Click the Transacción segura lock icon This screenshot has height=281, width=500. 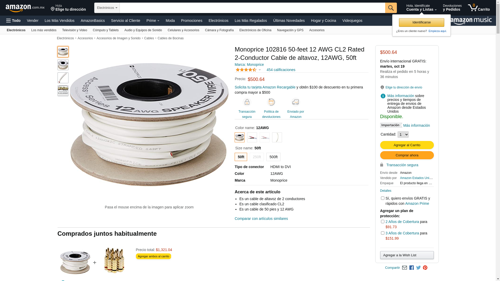(247, 102)
